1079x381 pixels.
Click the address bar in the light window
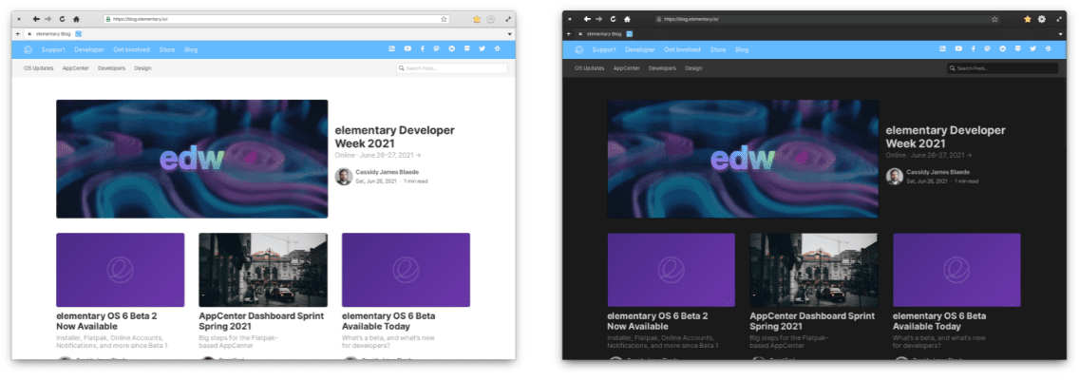(277, 19)
